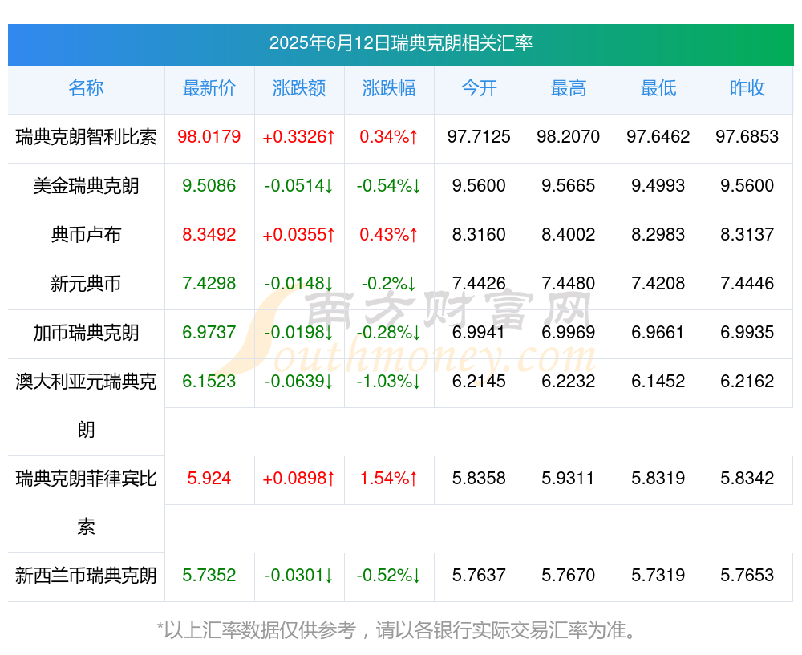Click the latest price 6.9737
This screenshot has height=655, width=802.
[x=209, y=333]
